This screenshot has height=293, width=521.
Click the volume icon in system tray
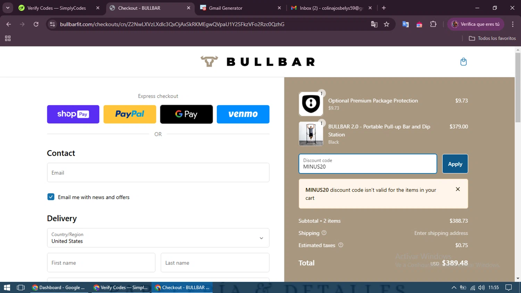coord(481,287)
